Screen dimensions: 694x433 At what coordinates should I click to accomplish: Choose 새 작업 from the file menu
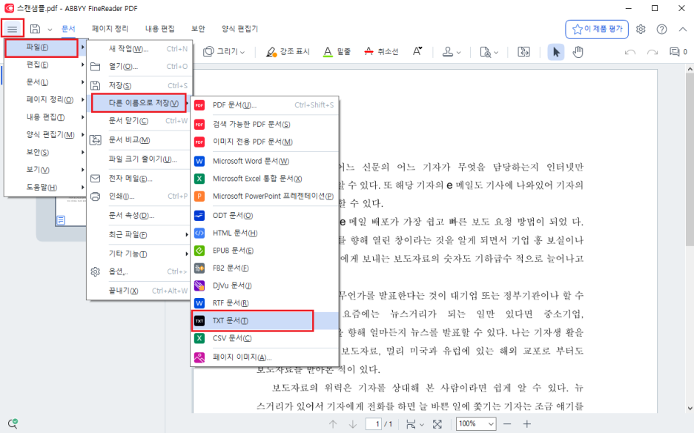click(139, 49)
